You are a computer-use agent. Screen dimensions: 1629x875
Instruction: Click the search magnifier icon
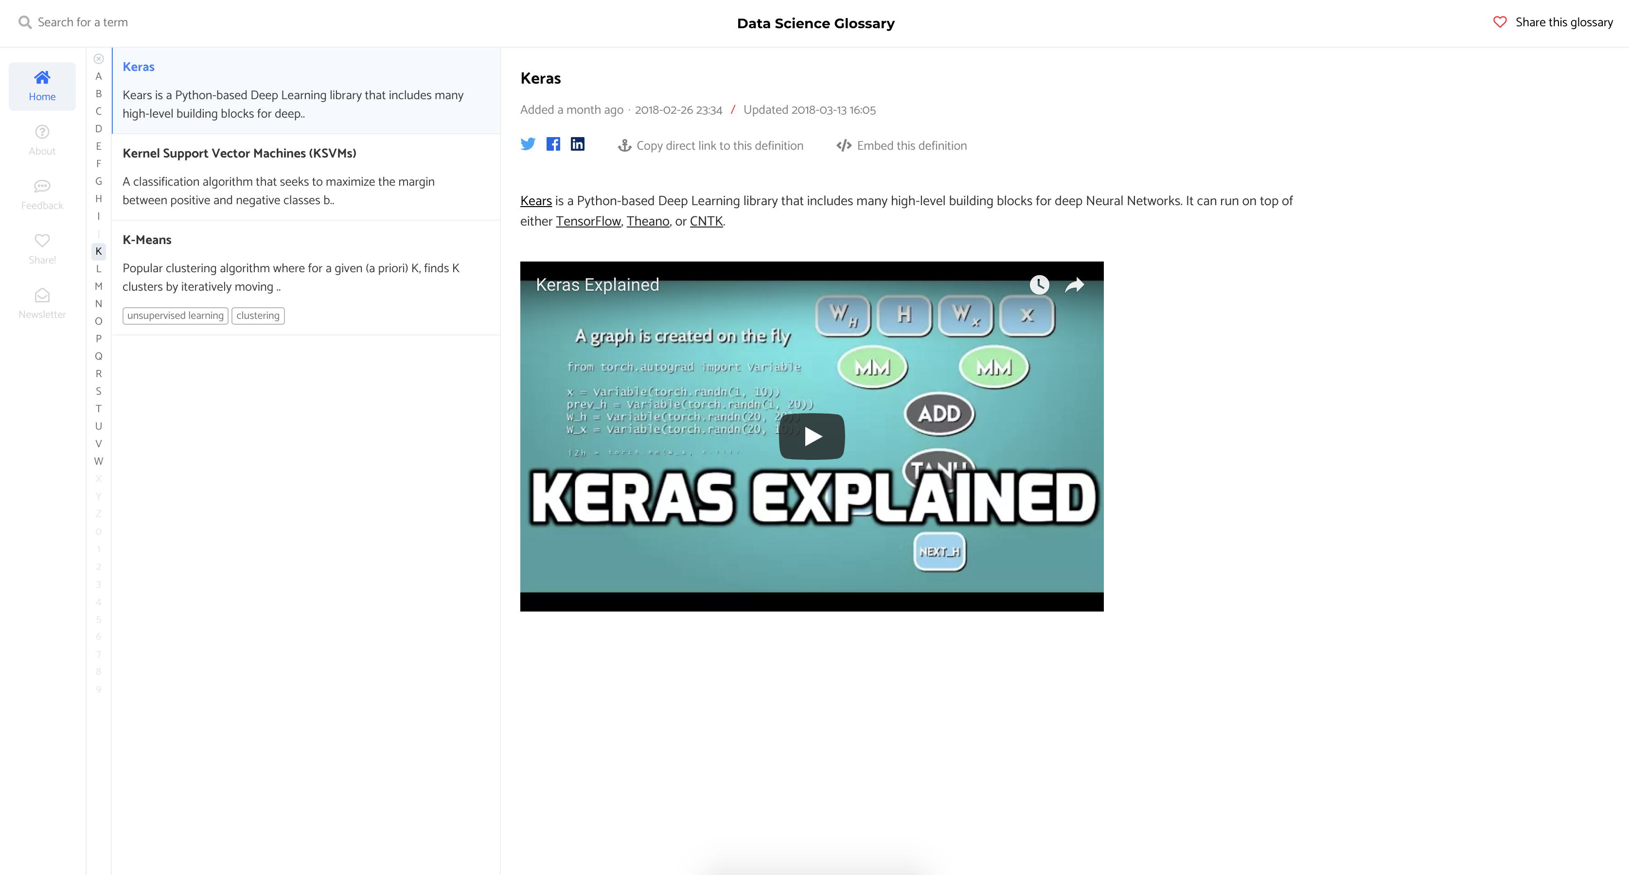pos(25,21)
